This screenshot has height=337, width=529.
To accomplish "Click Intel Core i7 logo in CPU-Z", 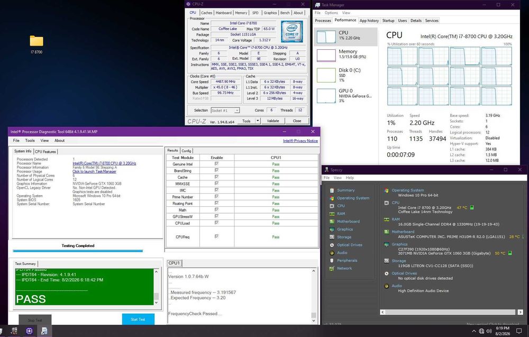I will tap(292, 31).
